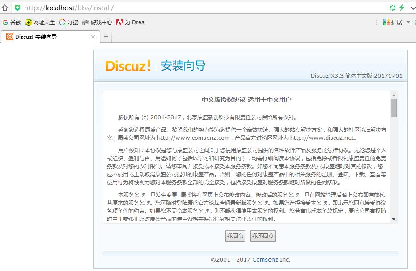The width and height of the screenshot is (416, 271).
Task: Click the license text scrollbar down arrow
Action: (395, 219)
